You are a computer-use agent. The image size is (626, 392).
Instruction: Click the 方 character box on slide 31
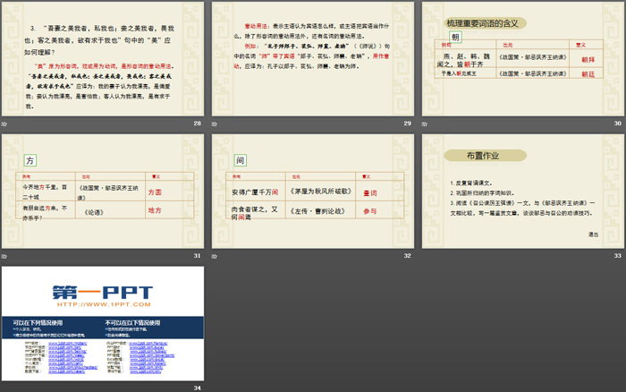click(x=30, y=159)
